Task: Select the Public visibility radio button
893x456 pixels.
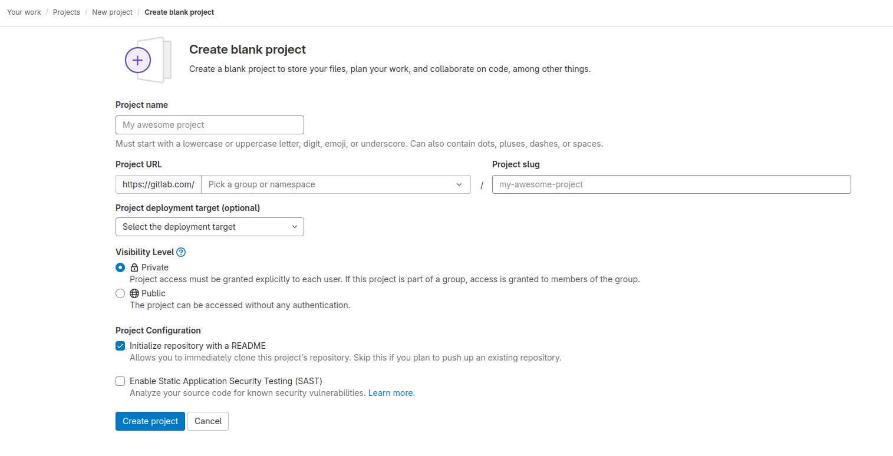Action: pos(120,293)
